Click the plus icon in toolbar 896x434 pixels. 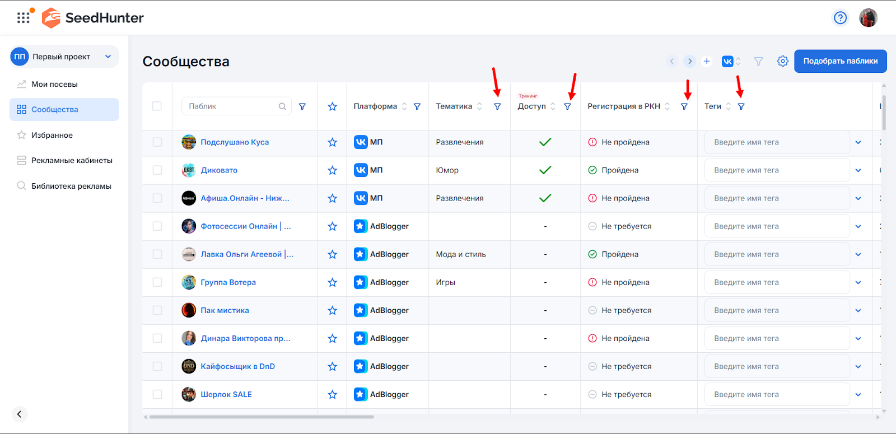click(707, 61)
